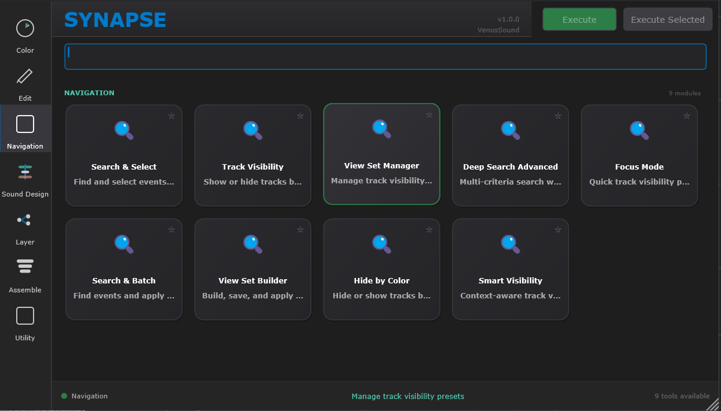Click the green Execute button
The width and height of the screenshot is (721, 411).
(x=580, y=19)
